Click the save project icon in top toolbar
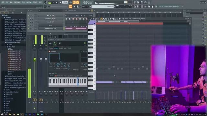The image size is (207, 116). tap(138, 2)
